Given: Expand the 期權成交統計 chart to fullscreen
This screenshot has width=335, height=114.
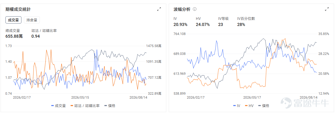Looking at the screenshot, I should [x=159, y=9].
